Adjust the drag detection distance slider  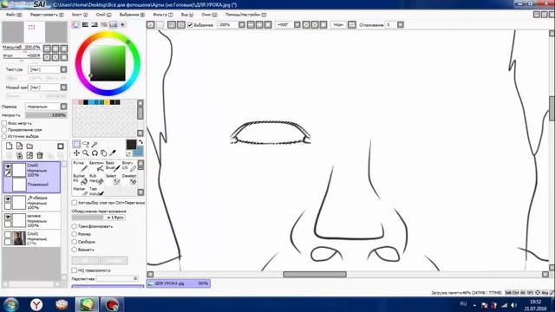98,218
